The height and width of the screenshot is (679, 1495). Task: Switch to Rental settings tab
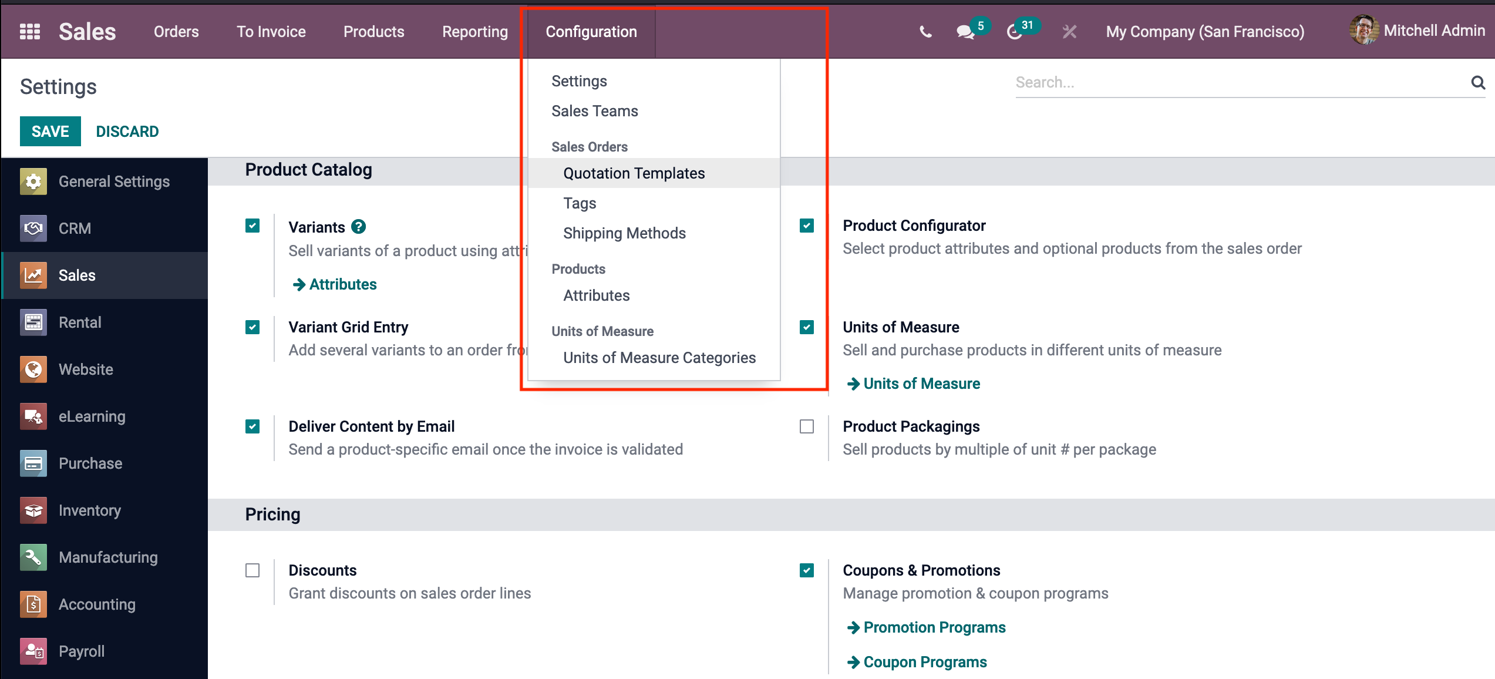click(x=80, y=322)
